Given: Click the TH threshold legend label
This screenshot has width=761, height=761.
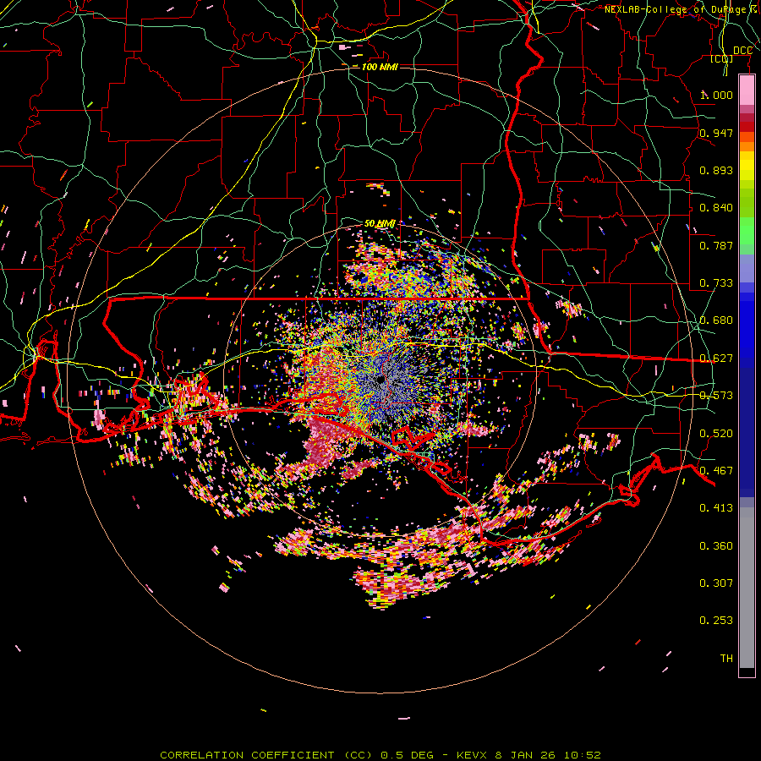Looking at the screenshot, I should pyautogui.click(x=726, y=659).
